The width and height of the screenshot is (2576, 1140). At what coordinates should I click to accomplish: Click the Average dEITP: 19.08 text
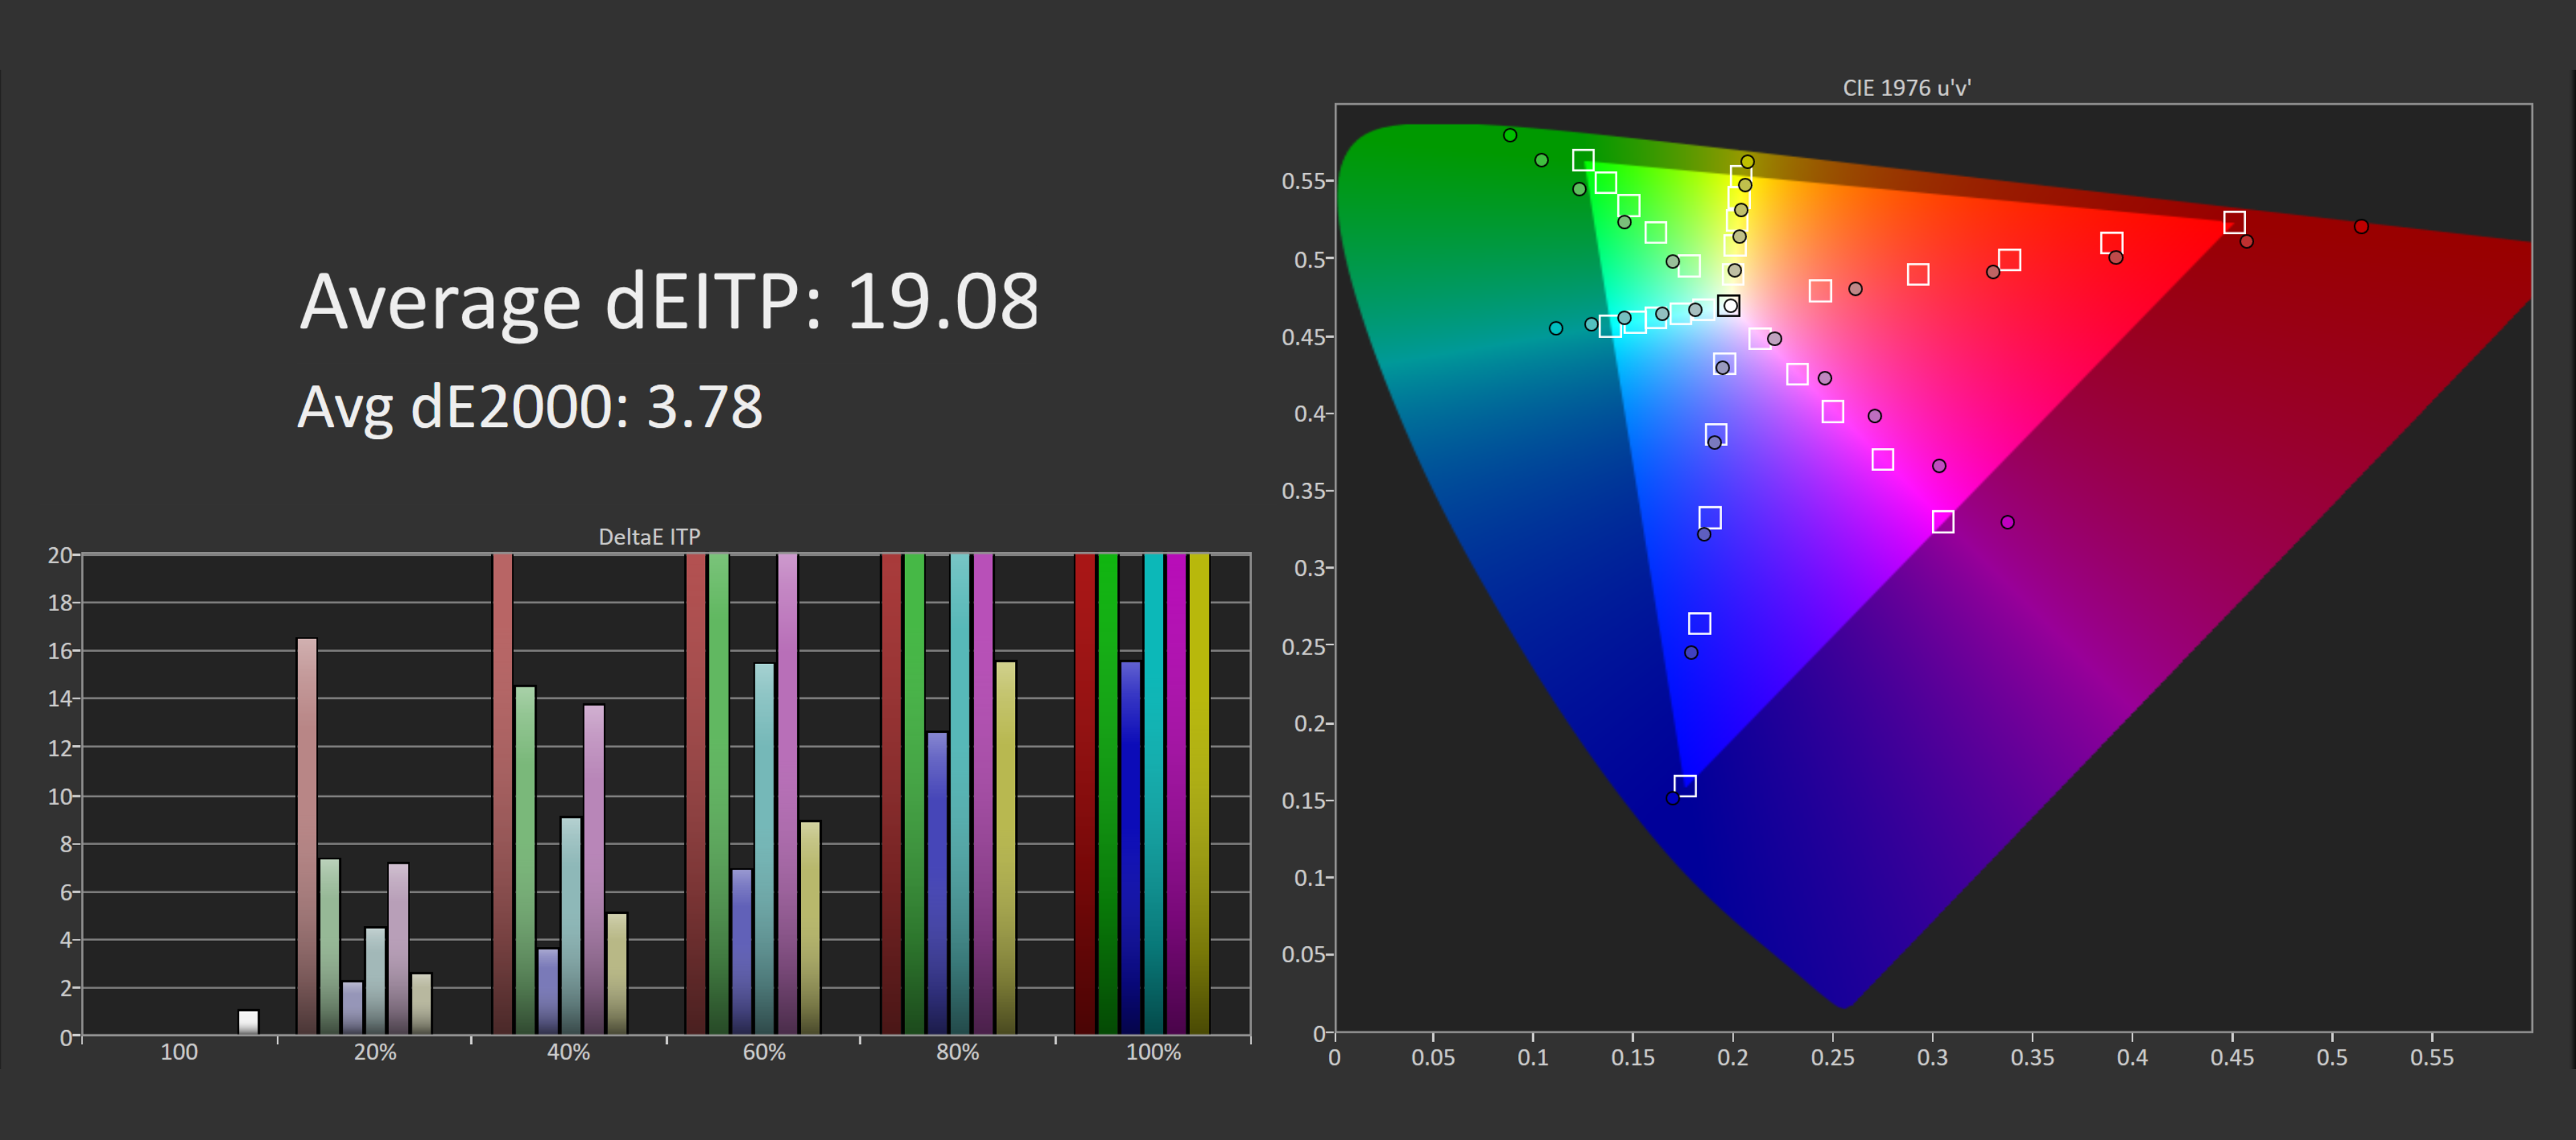point(669,301)
